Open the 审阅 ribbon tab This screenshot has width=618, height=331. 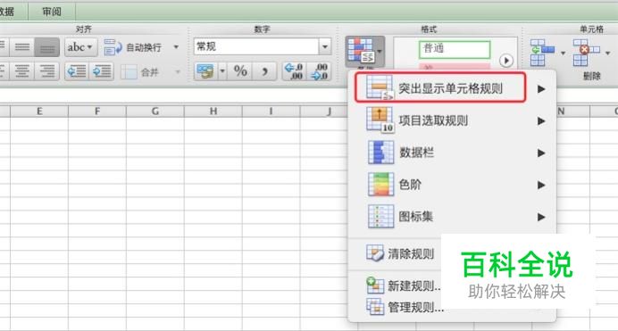coord(52,12)
